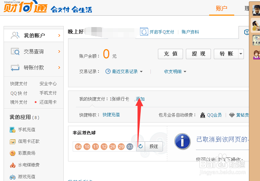The image size is (260, 181).
Task: Click the 黄钻 diamond icon
Action: 232,115
